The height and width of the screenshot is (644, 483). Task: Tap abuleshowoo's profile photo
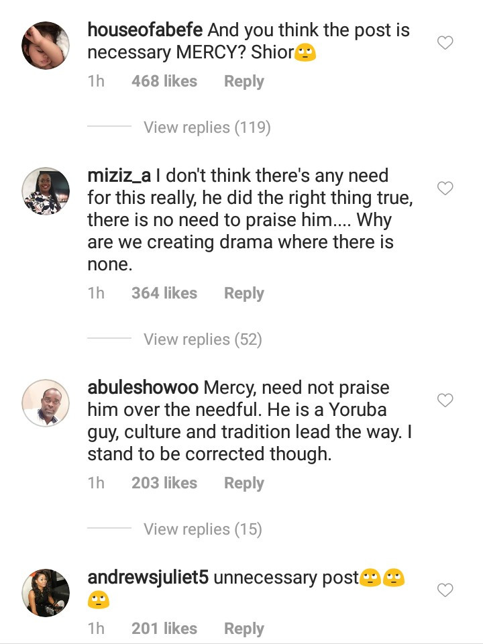[46, 403]
